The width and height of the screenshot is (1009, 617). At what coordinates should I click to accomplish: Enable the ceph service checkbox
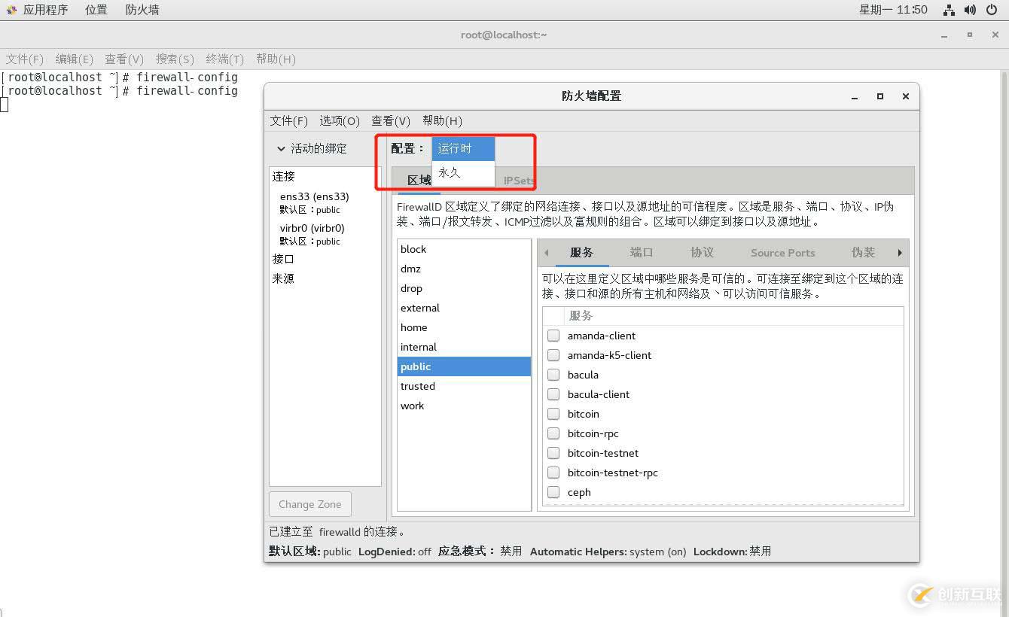[x=553, y=492]
